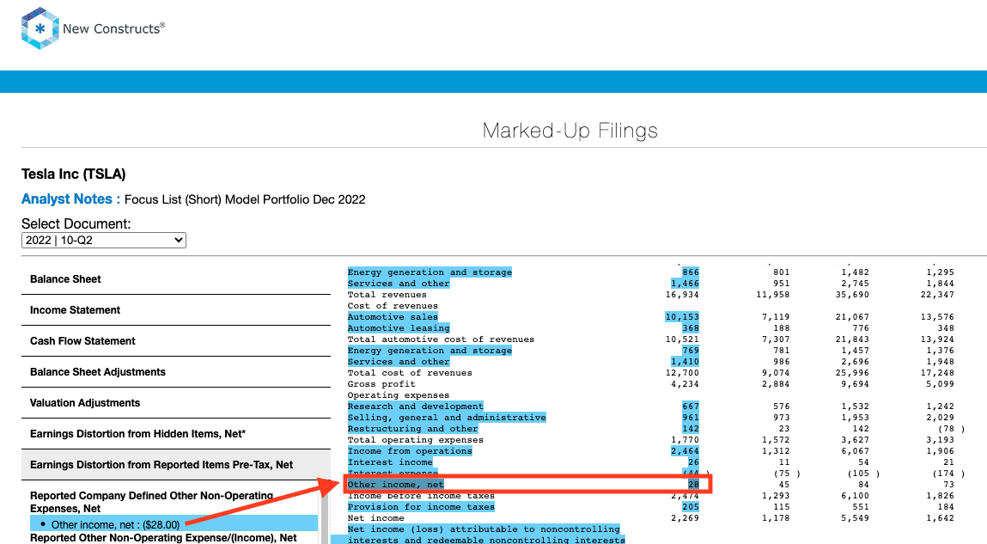
Task: Click the New Constructs wordmark text
Action: 114,28
